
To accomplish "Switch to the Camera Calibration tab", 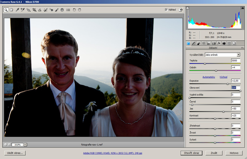I will click(x=224, y=43).
